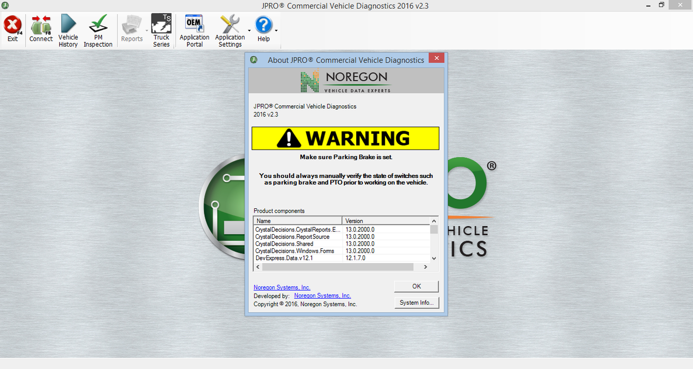This screenshot has width=693, height=369.
Task: Select CrystalDecisions.Shared component row
Action: pyautogui.click(x=342, y=243)
